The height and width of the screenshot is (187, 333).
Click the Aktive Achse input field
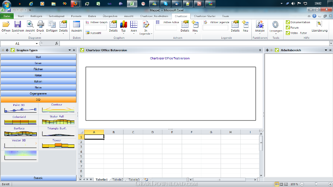click(x=166, y=28)
